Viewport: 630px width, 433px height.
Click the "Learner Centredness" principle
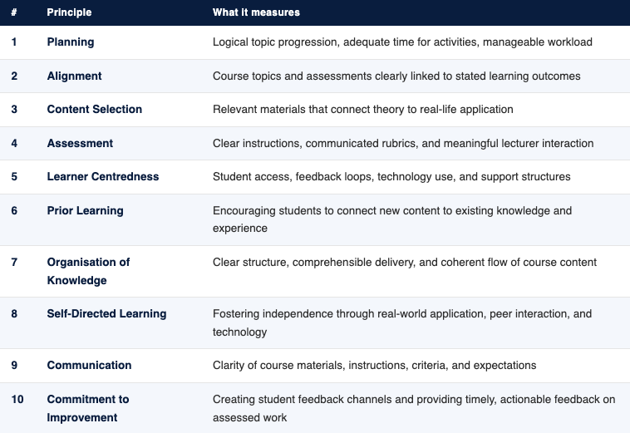tap(103, 176)
